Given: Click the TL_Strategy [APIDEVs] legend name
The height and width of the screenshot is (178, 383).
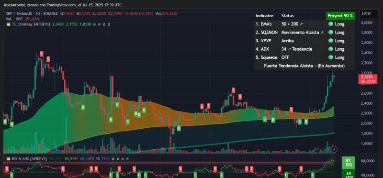Looking at the screenshot, I should (x=31, y=24).
